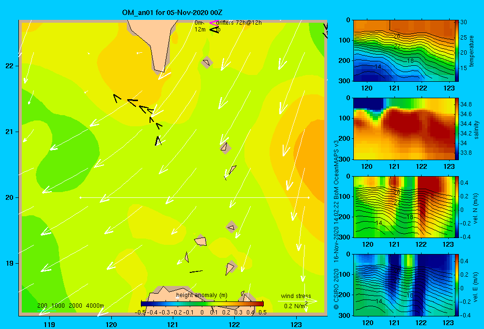Viewport: 484px width, 329px height.
Task: Click the vertical 'temperature' axis label
Action: pyautogui.click(x=471, y=51)
